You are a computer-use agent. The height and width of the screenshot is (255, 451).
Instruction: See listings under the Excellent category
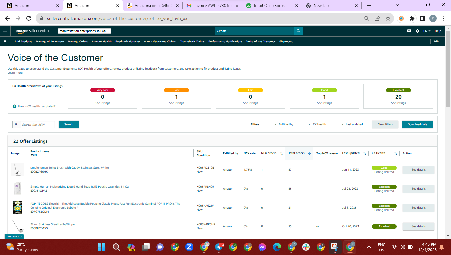tap(398, 103)
